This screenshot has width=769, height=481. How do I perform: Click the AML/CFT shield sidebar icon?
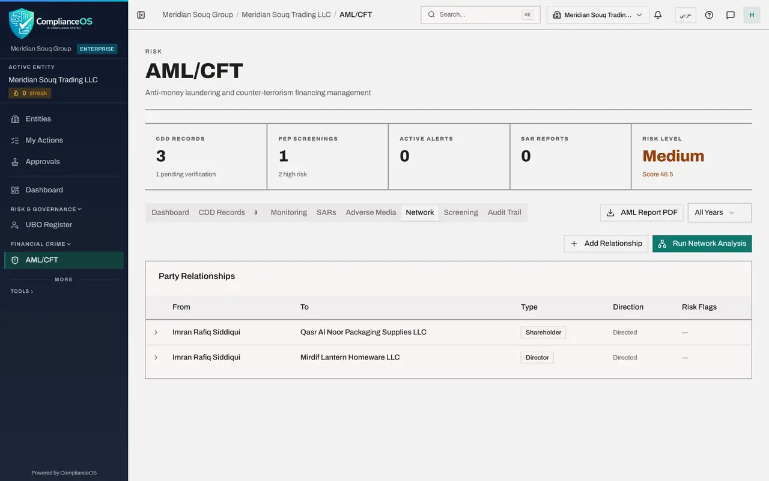15,260
